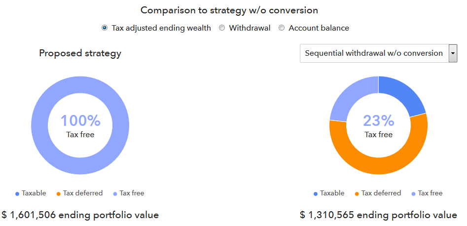
Task: Click Tax deferred legend dot under Proposed strategy
Action: point(59,193)
